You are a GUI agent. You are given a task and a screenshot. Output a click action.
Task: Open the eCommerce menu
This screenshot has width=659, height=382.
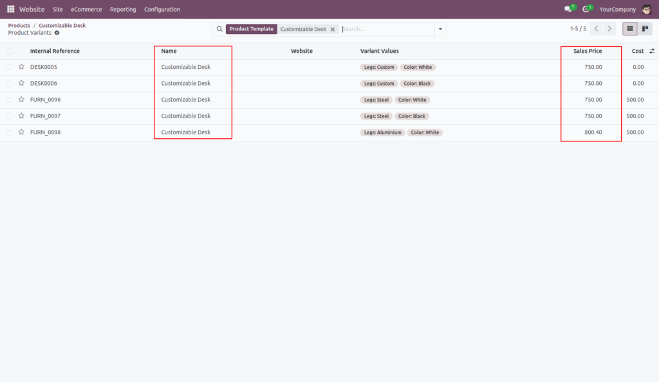(x=86, y=9)
